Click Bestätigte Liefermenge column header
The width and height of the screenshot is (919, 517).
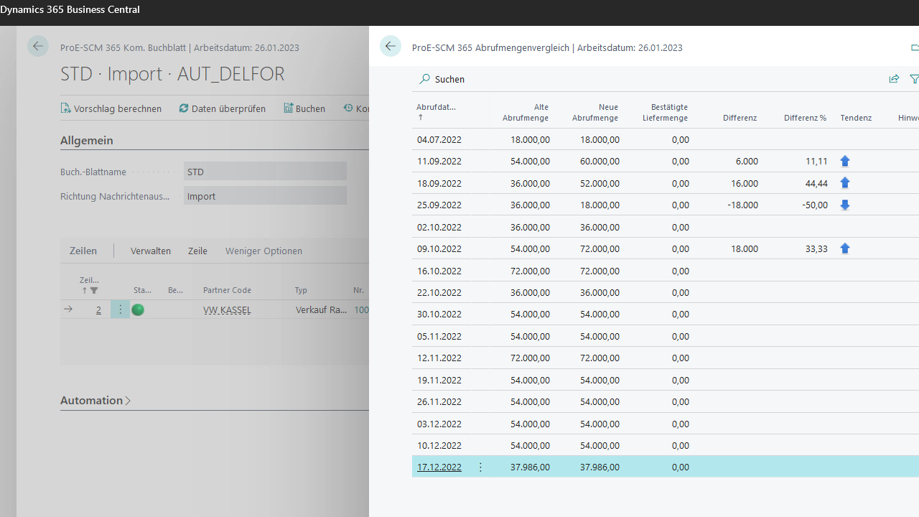[x=665, y=112]
